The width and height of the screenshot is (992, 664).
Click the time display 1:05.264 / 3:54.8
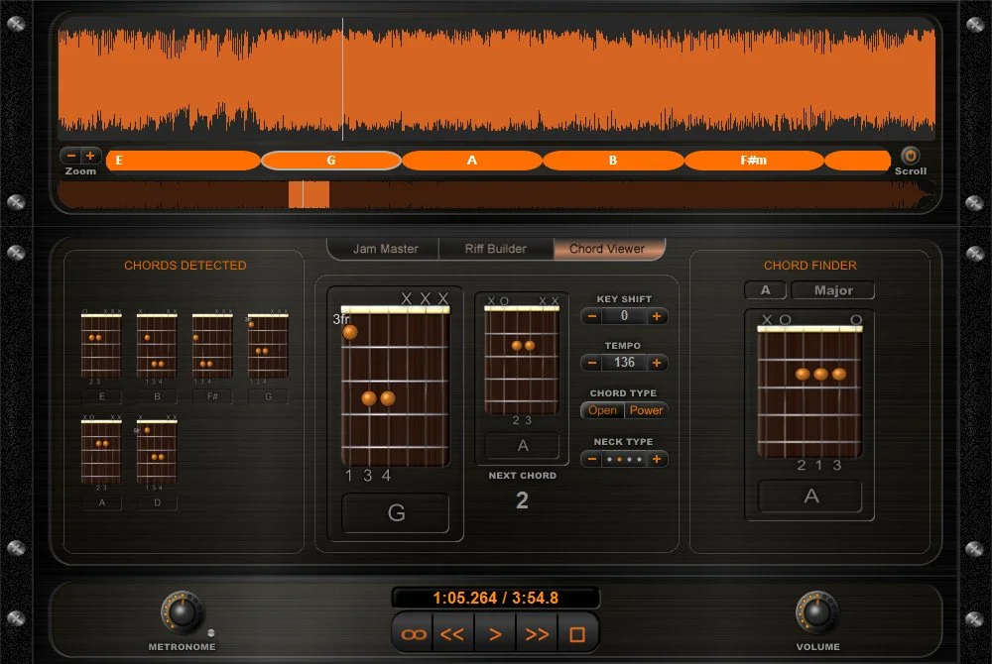coord(495,598)
